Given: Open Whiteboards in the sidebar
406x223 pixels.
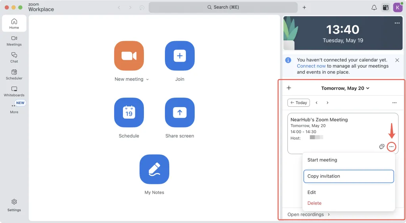Looking at the screenshot, I should coord(14,91).
